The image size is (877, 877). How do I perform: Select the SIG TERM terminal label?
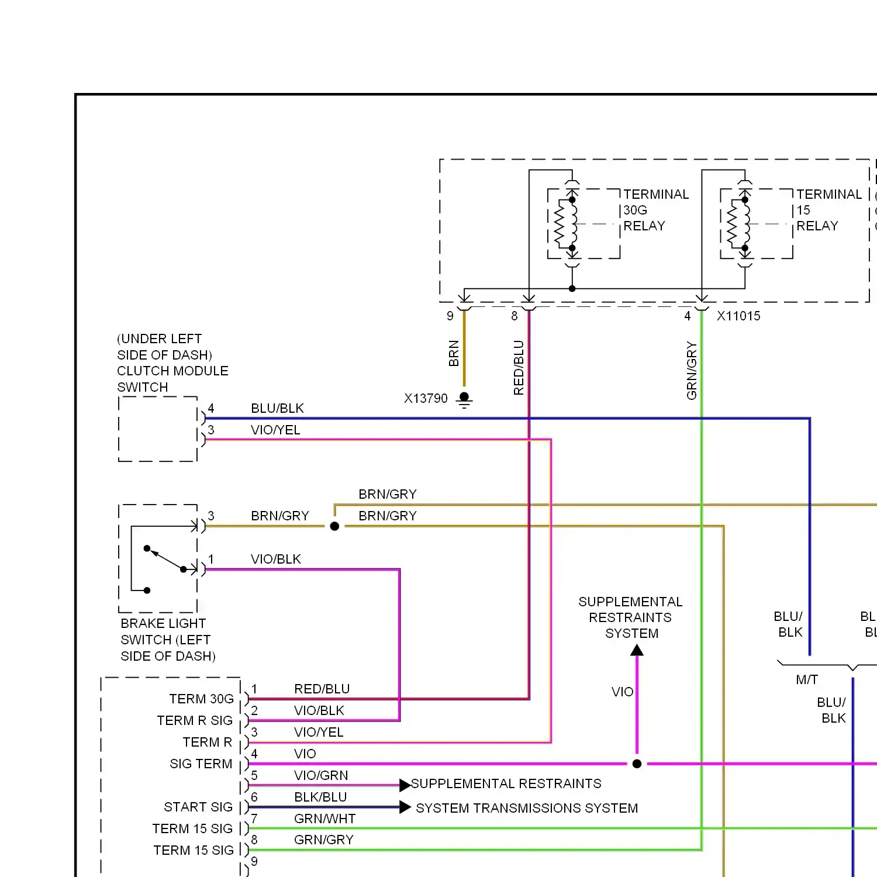click(x=201, y=764)
